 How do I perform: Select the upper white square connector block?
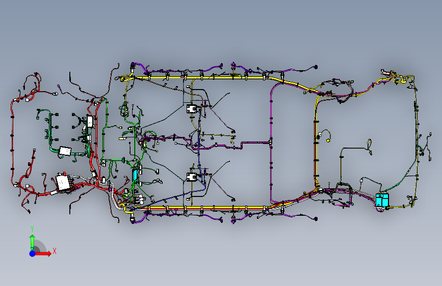pos(192,109)
